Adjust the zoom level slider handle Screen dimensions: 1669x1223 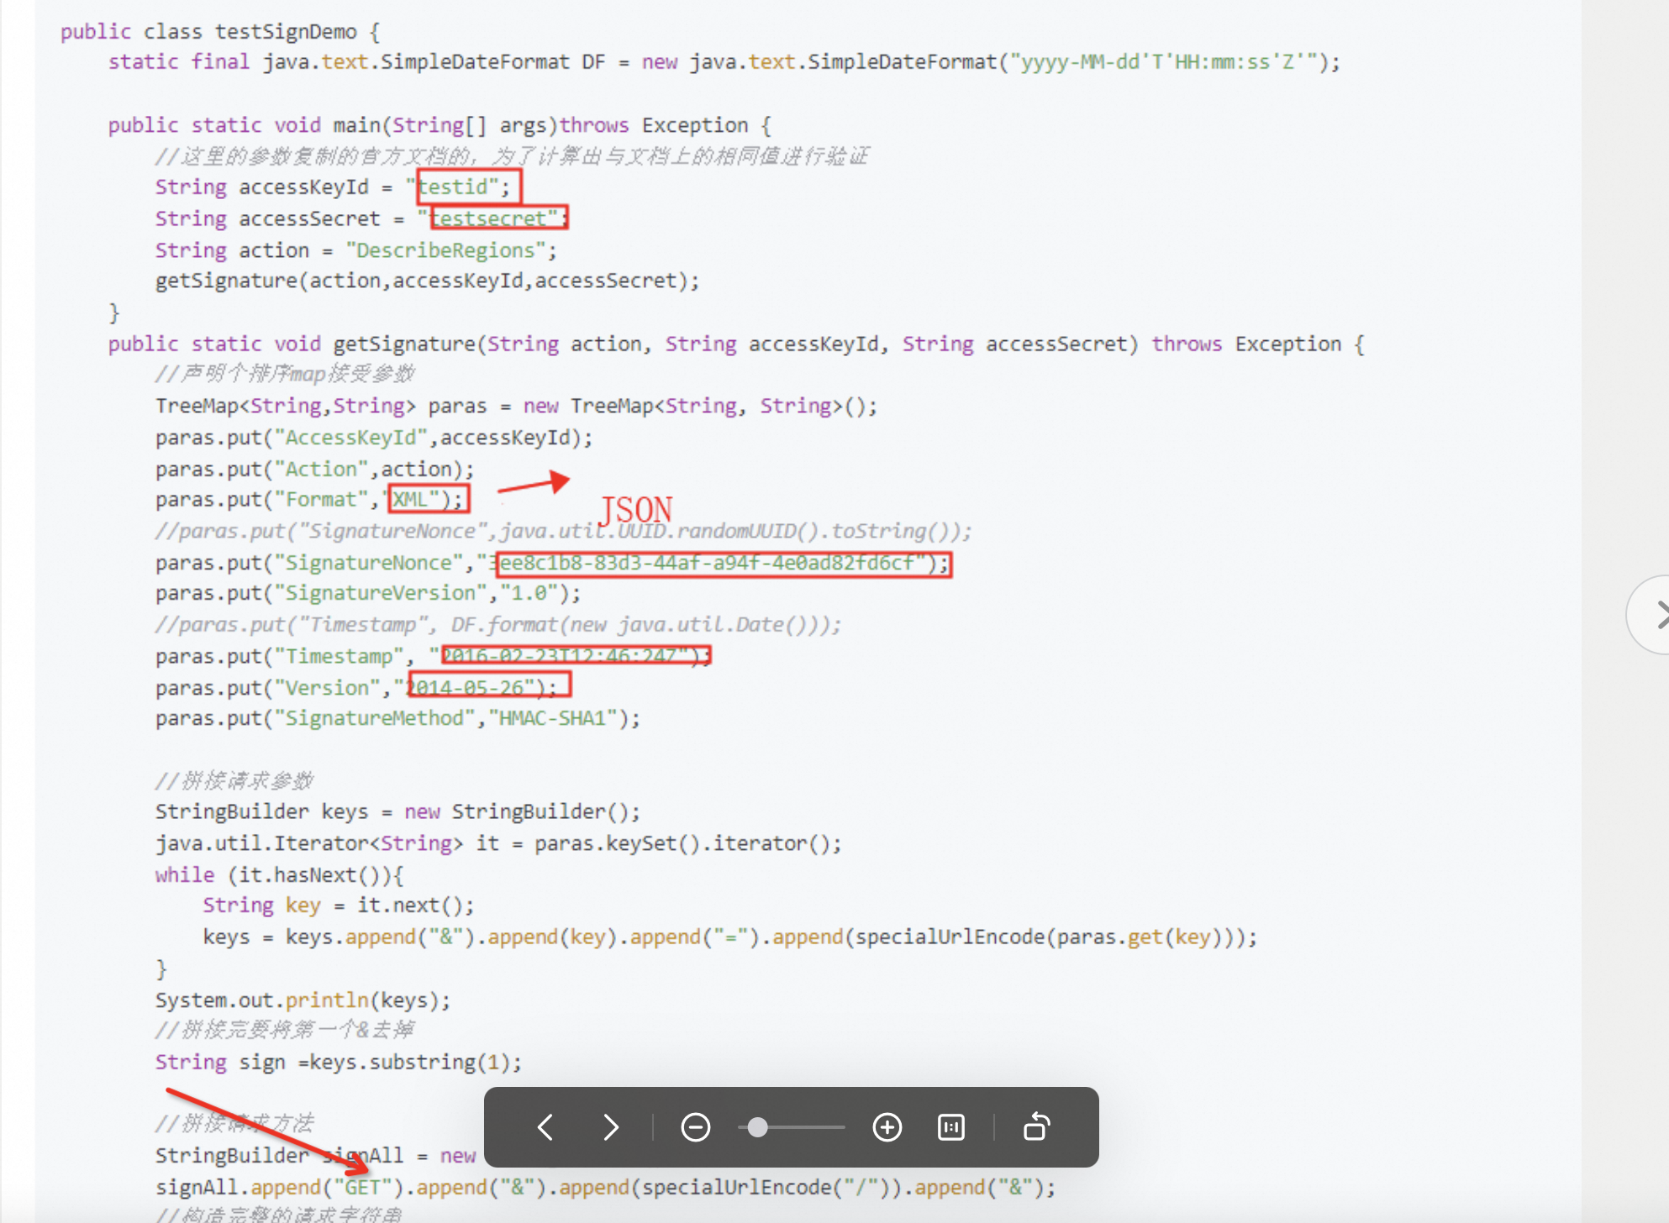coord(757,1127)
